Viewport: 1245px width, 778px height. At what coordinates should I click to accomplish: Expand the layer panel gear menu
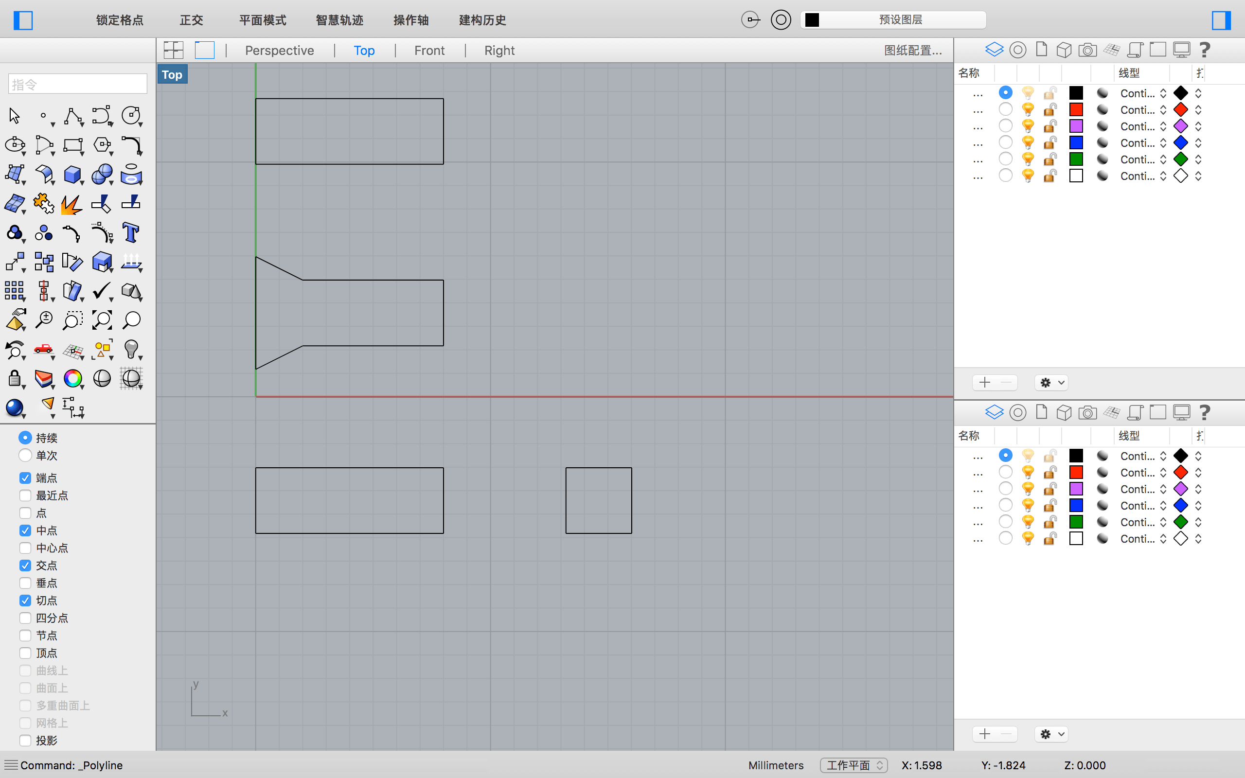click(1051, 382)
